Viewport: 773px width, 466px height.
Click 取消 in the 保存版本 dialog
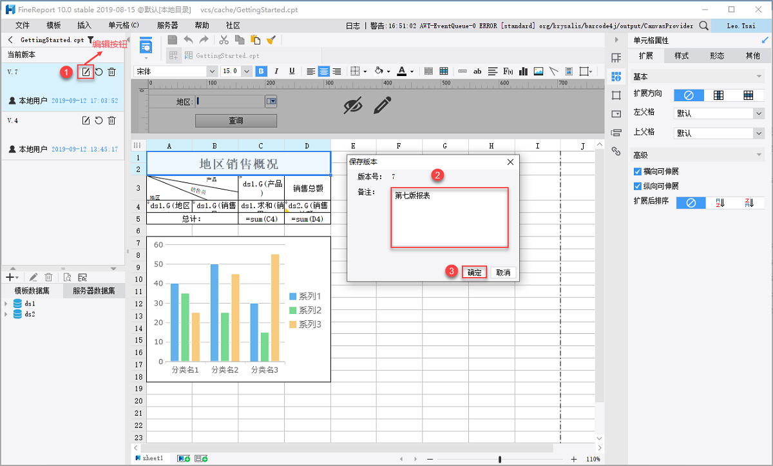click(x=503, y=273)
